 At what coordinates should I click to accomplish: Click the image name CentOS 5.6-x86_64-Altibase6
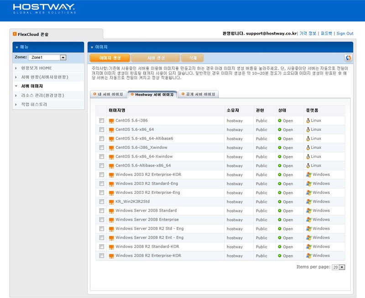144,139
